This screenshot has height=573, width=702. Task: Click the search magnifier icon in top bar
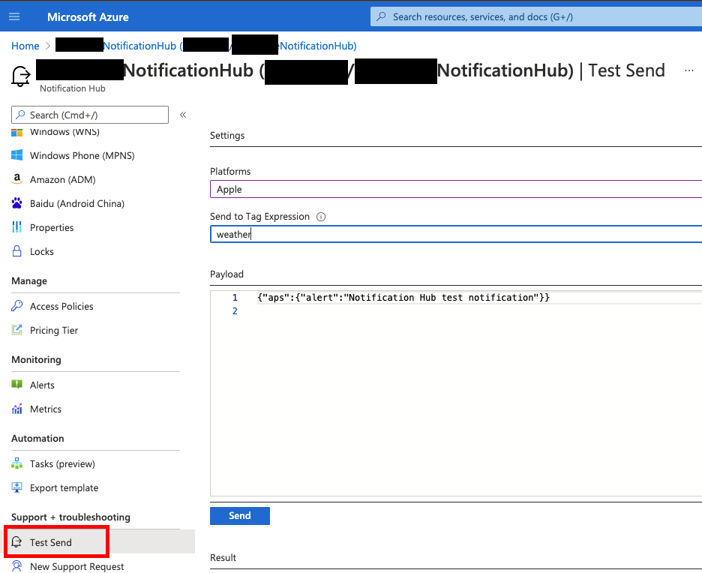pyautogui.click(x=381, y=16)
